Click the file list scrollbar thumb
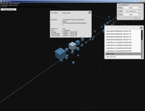 [142, 35]
